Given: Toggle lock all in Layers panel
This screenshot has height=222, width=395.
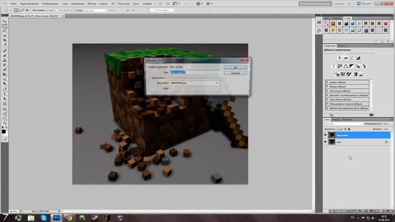Looking at the screenshot, I should tap(349, 129).
